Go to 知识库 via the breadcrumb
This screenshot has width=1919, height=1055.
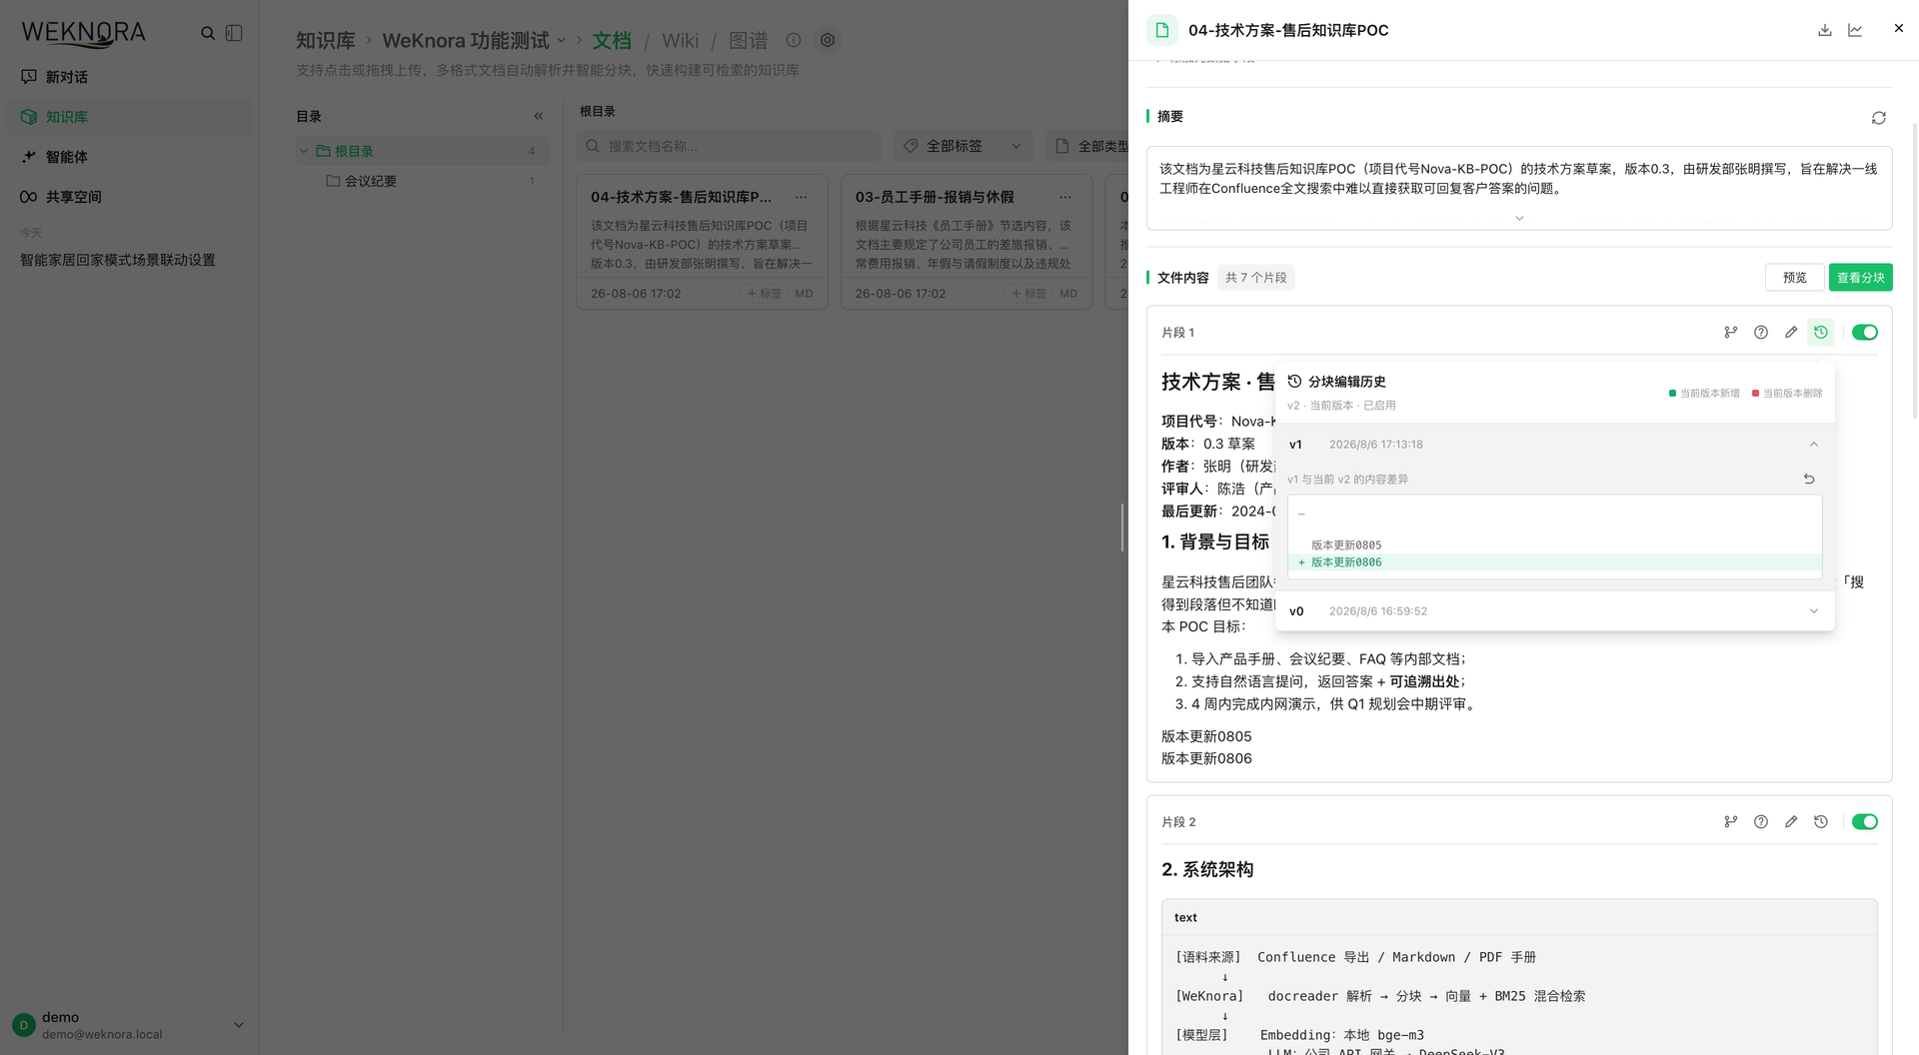tap(326, 41)
